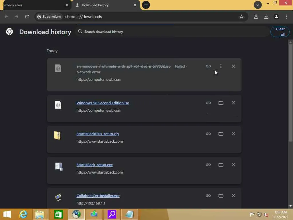Remove CollabnetCertInstaller.exe from list
This screenshot has width=293, height=220.
(233, 196)
